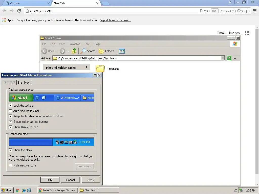Open Chrome's hamburger menu

(255, 11)
